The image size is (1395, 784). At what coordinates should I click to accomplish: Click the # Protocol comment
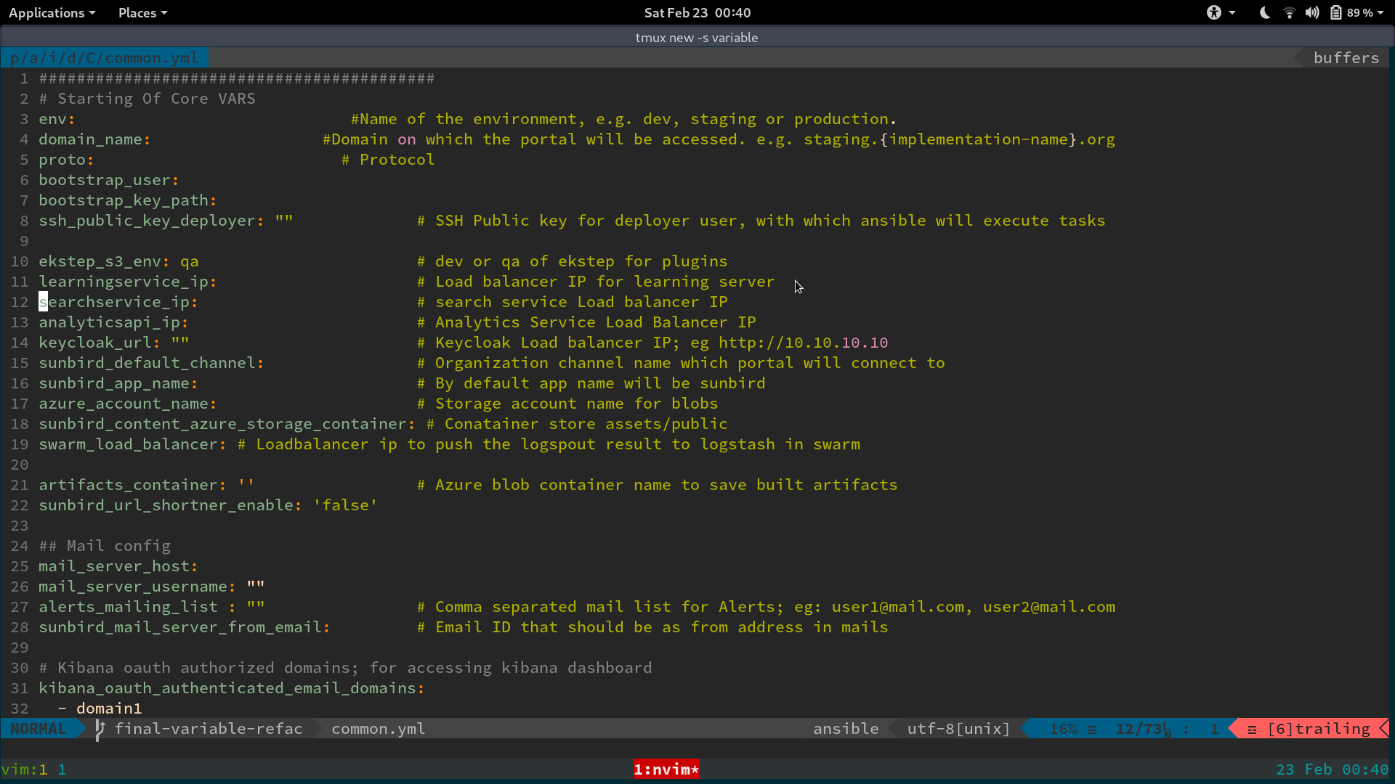click(x=388, y=159)
